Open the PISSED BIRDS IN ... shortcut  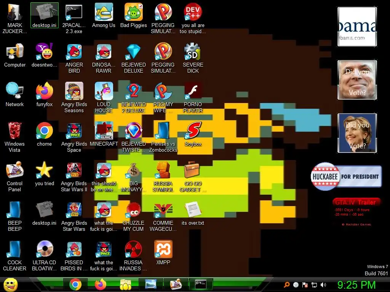point(74,256)
